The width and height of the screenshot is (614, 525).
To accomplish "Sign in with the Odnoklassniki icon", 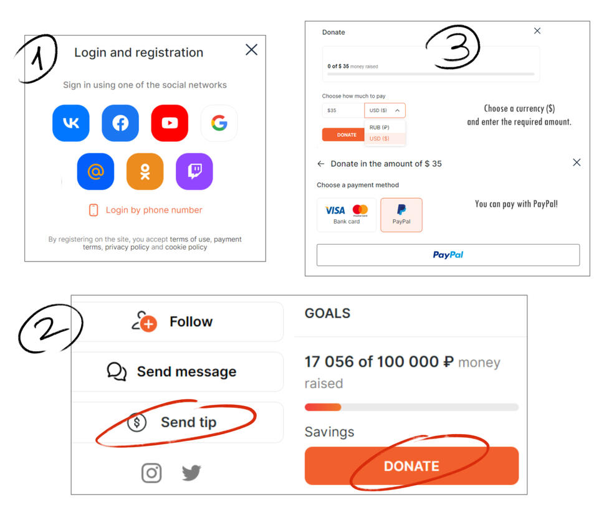I will pyautogui.click(x=145, y=171).
